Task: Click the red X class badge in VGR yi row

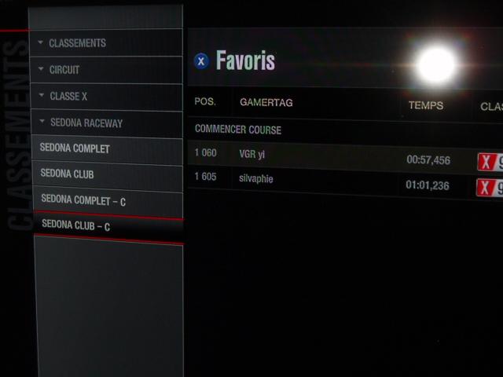Action: (486, 163)
